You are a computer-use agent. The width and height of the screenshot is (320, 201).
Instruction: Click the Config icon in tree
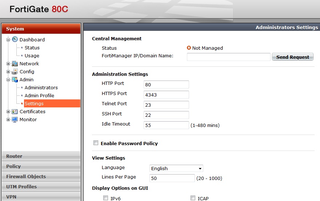click(x=15, y=71)
